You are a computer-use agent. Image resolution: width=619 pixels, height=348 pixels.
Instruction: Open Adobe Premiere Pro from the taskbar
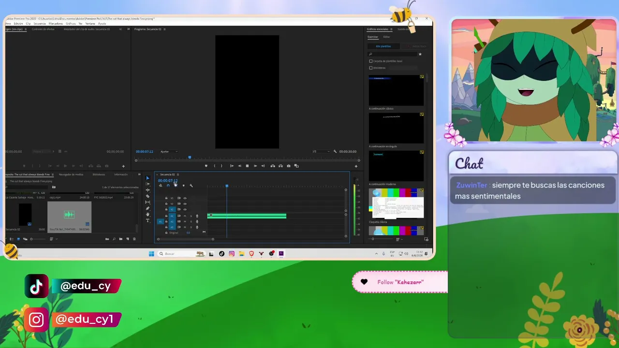tap(281, 254)
